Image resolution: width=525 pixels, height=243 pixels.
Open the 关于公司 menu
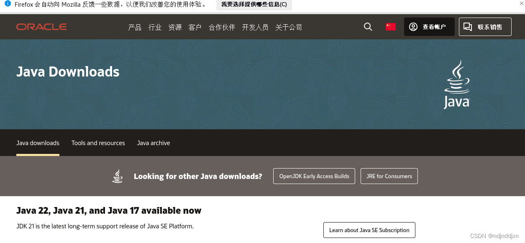tap(289, 27)
